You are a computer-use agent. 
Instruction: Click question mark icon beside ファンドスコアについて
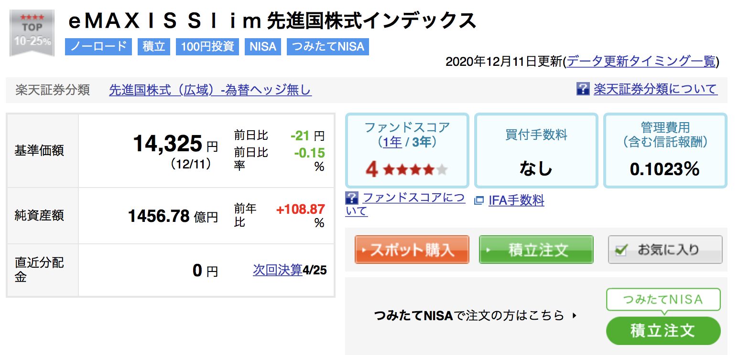coord(352,198)
